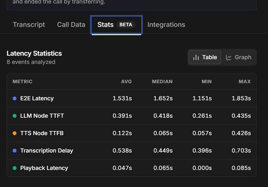Click Transcription Delay maximum 0.703s
This screenshot has height=187, width=268.
[x=241, y=151]
